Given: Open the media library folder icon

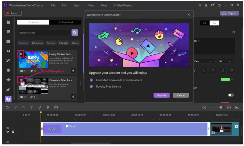Looking at the screenshot, I should pyautogui.click(x=9, y=22).
